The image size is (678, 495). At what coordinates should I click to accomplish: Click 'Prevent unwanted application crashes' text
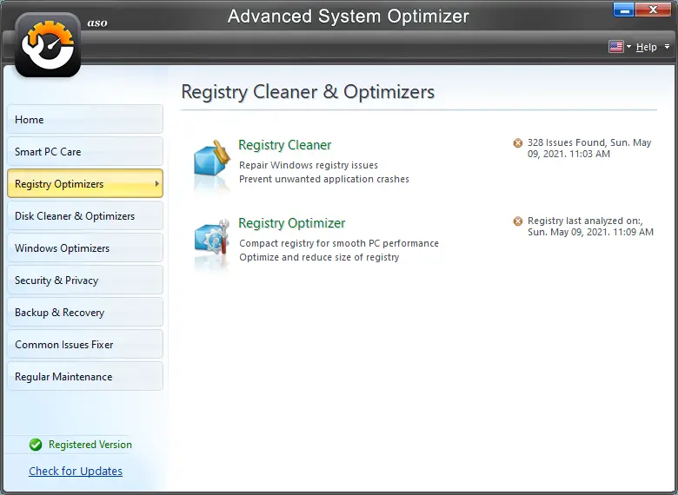324,179
